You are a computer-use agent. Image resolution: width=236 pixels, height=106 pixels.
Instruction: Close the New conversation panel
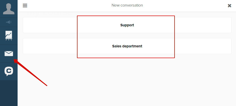[229, 6]
